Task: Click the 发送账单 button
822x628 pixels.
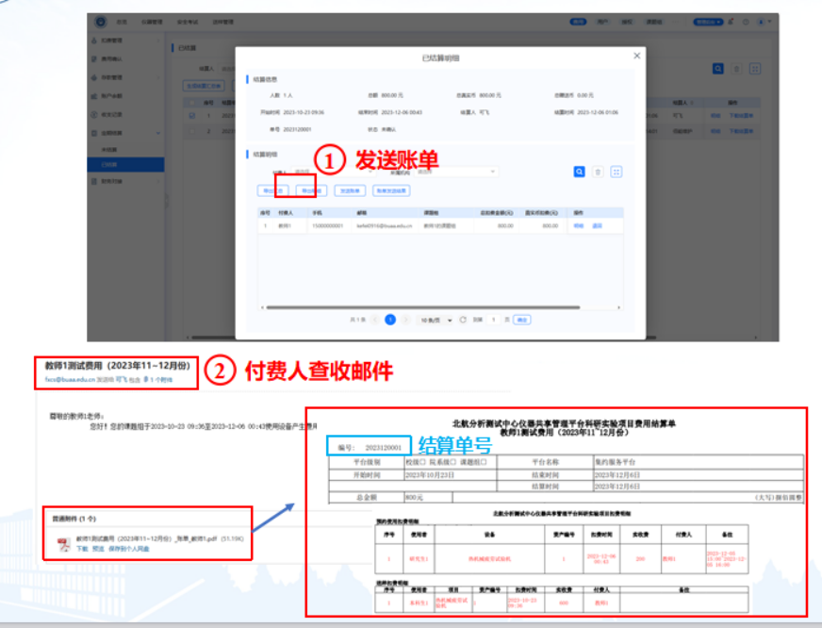Action: (x=349, y=190)
